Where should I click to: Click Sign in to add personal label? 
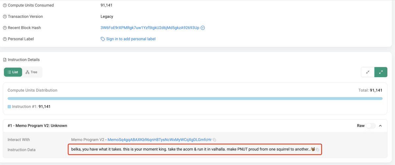[131, 39]
